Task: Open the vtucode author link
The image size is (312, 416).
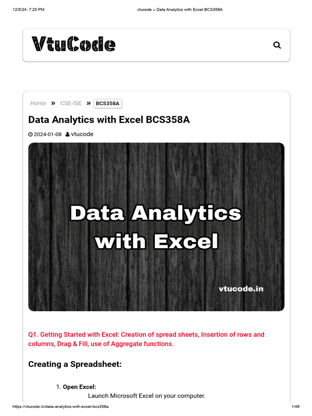Action: click(x=82, y=134)
